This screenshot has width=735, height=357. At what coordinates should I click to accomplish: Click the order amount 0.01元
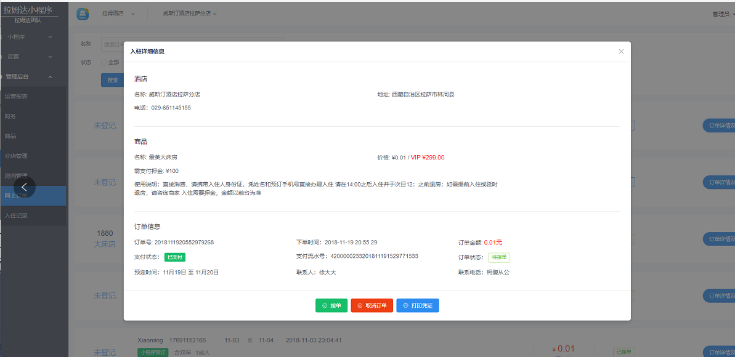pos(493,243)
